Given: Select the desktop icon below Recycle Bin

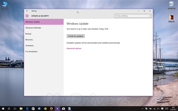Looking at the screenshot, I should pos(171,18).
